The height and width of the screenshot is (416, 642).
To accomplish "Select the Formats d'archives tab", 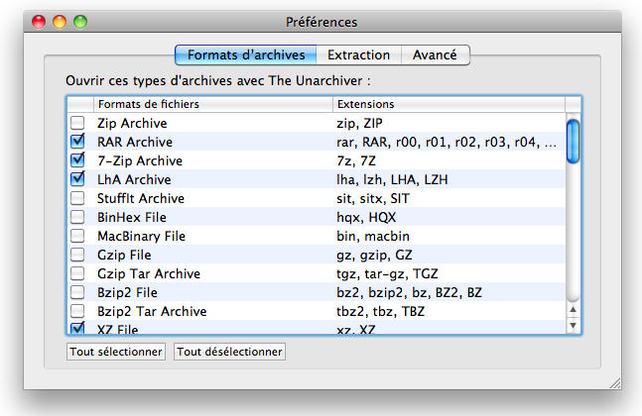I will tap(246, 55).
